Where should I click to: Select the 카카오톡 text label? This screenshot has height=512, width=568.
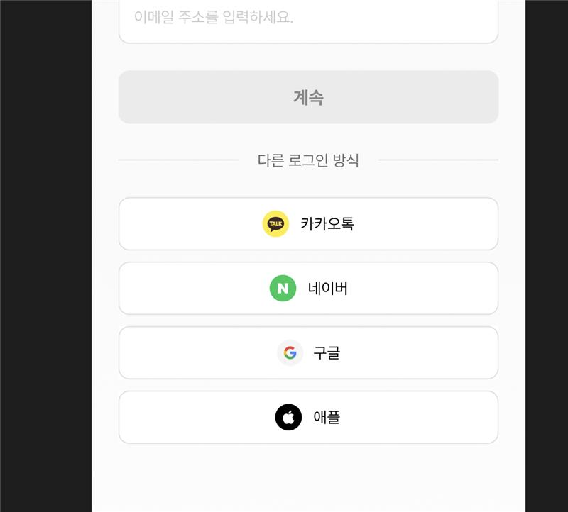pos(327,224)
